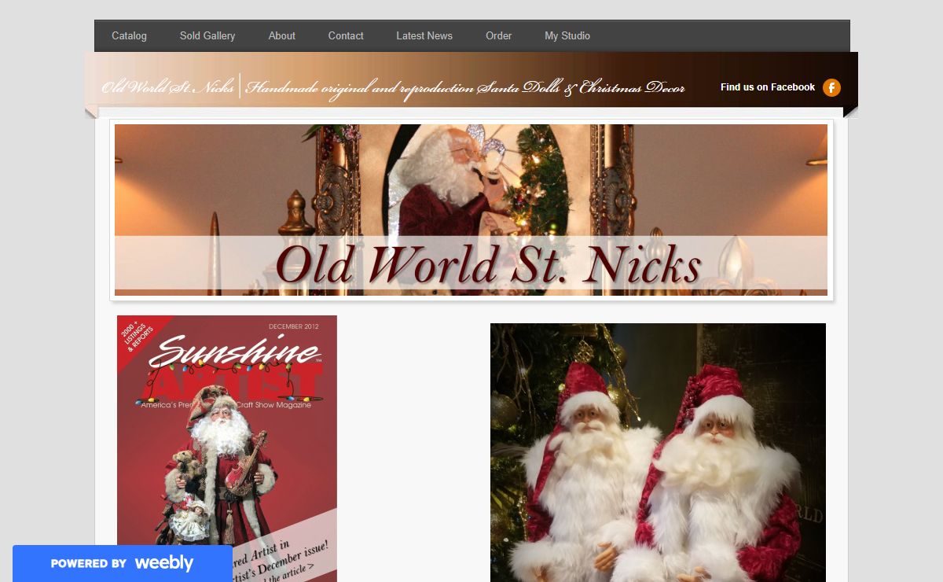943x582 pixels.
Task: Open the Sunshine Artist magazine cover
Action: click(227, 448)
